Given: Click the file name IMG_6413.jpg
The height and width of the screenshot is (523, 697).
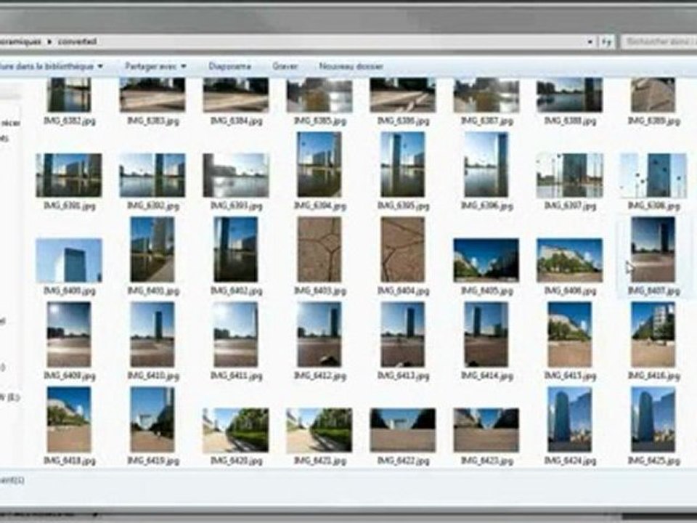Looking at the screenshot, I should pos(403,376).
